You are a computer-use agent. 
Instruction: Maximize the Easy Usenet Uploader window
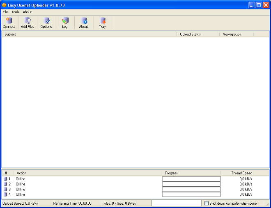[x=259, y=5]
